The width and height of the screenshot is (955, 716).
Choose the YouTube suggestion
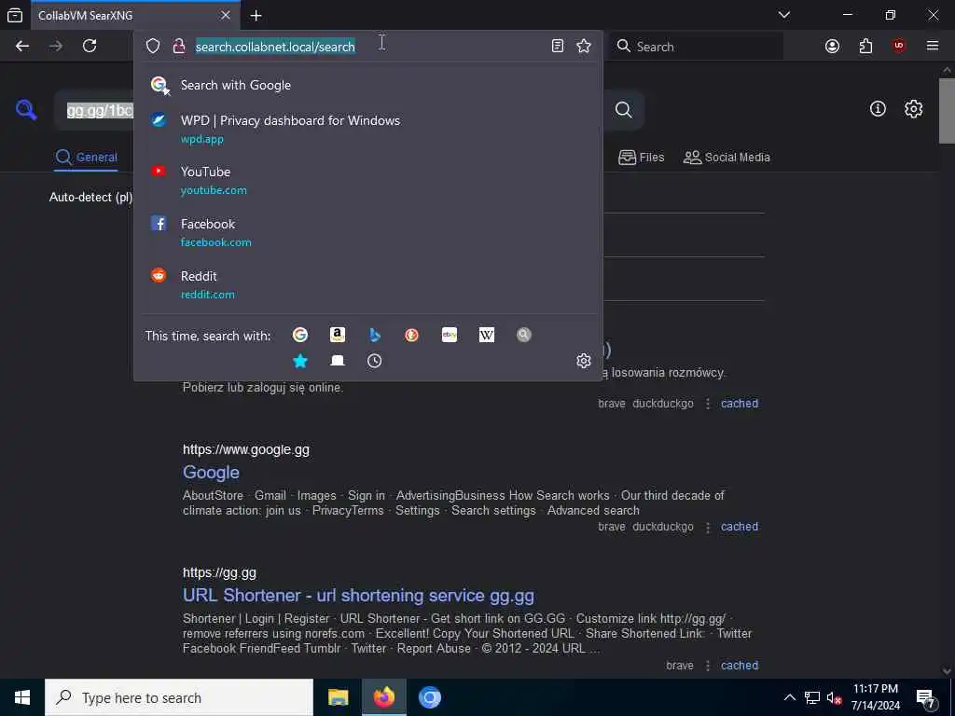tap(367, 180)
